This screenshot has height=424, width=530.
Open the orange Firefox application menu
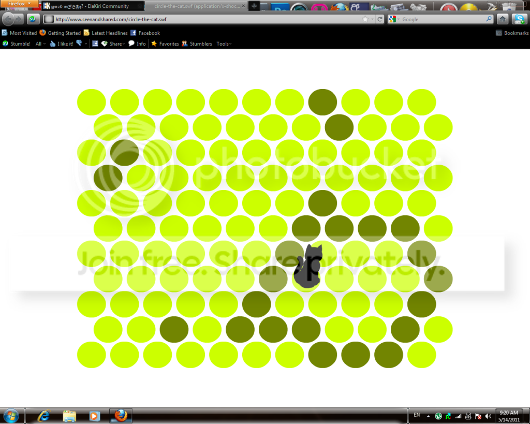click(x=19, y=4)
